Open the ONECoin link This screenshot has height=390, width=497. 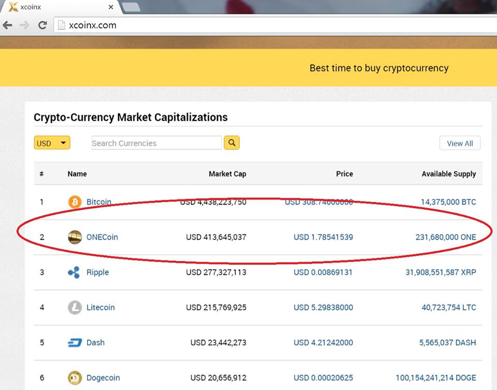[x=102, y=237]
